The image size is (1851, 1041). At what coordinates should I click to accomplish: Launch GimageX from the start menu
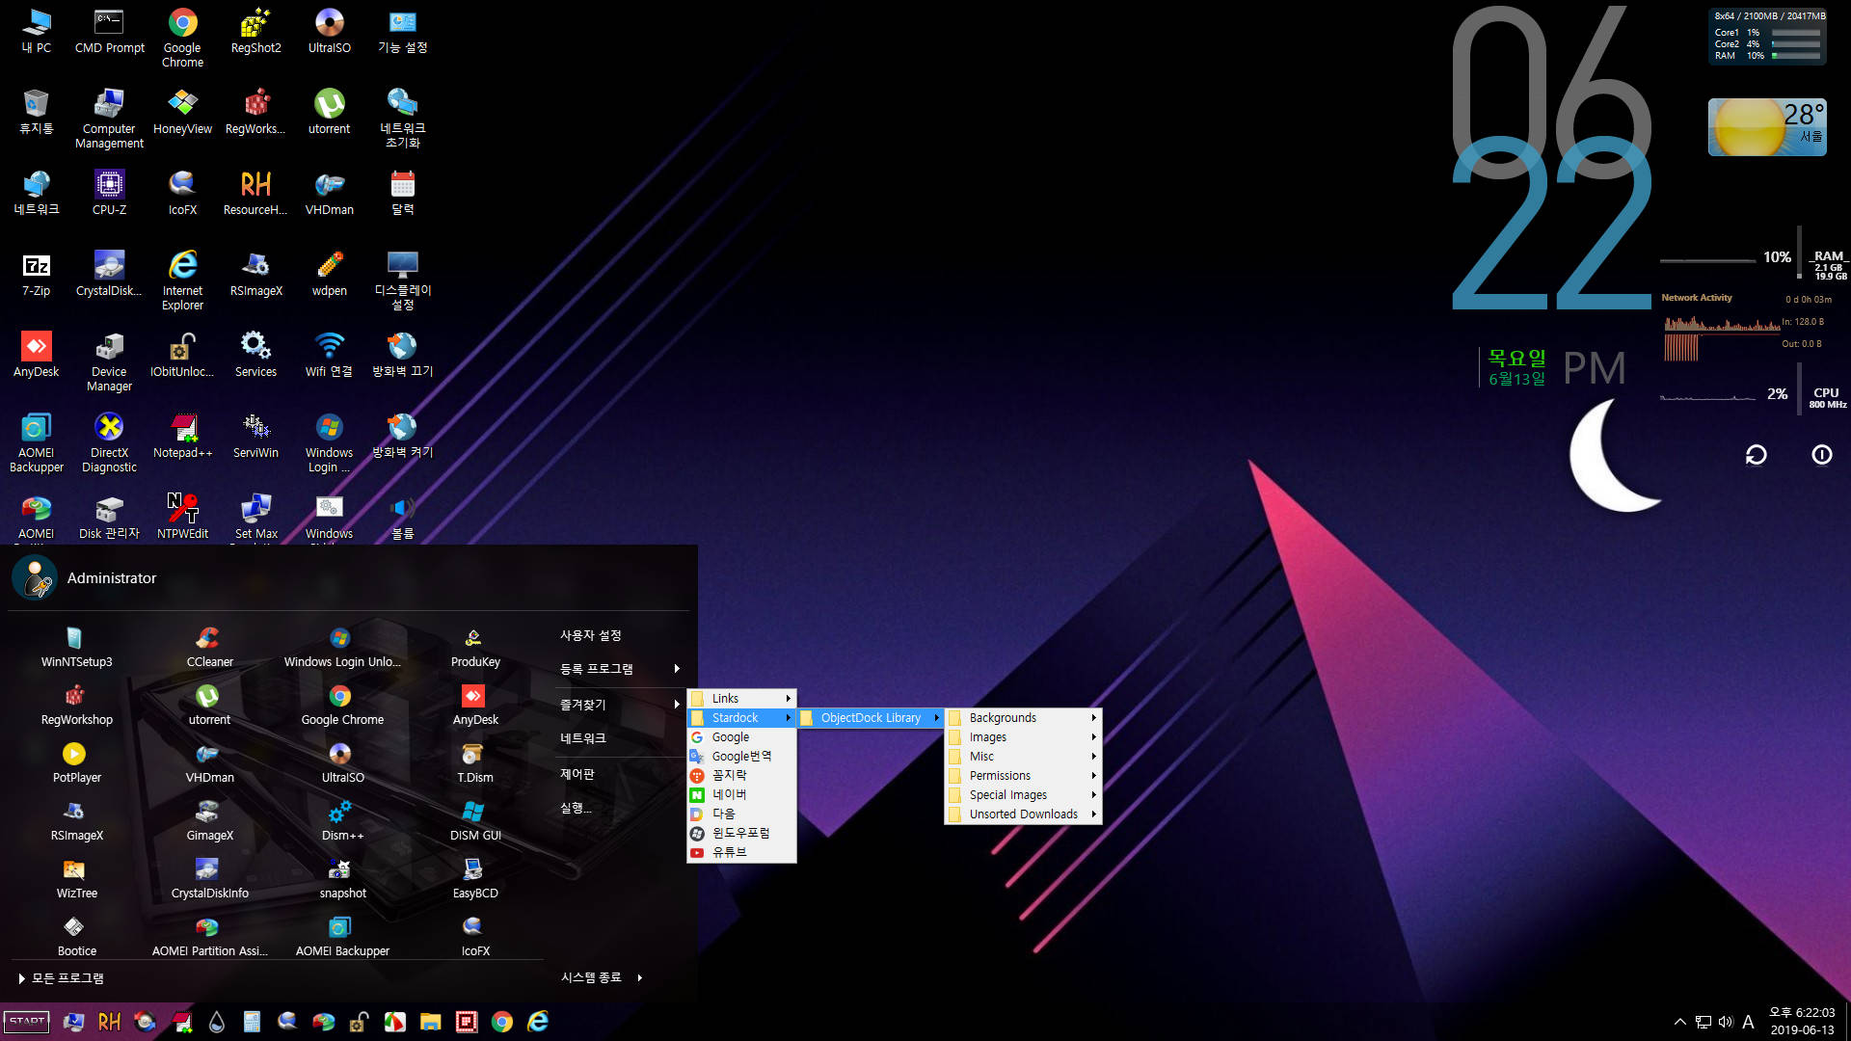tap(209, 820)
